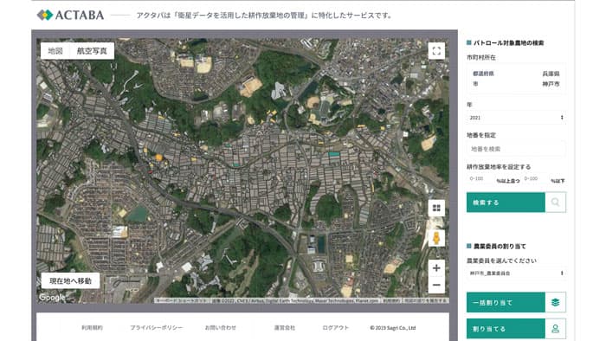This screenshot has width=606, height=341.
Task: Open the 運営会社 footer link
Action: tap(285, 327)
